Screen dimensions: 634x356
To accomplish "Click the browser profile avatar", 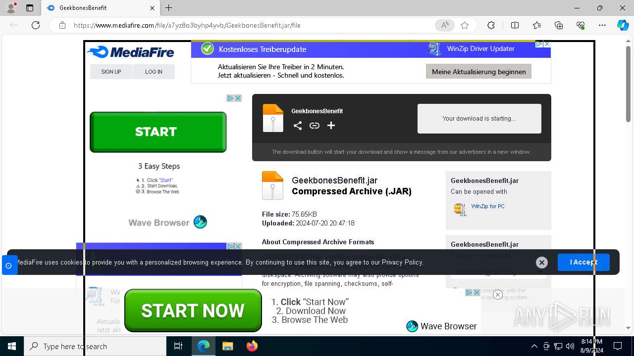I will coord(10,8).
